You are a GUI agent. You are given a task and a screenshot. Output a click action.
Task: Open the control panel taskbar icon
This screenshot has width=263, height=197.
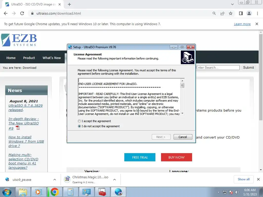coord(86,192)
